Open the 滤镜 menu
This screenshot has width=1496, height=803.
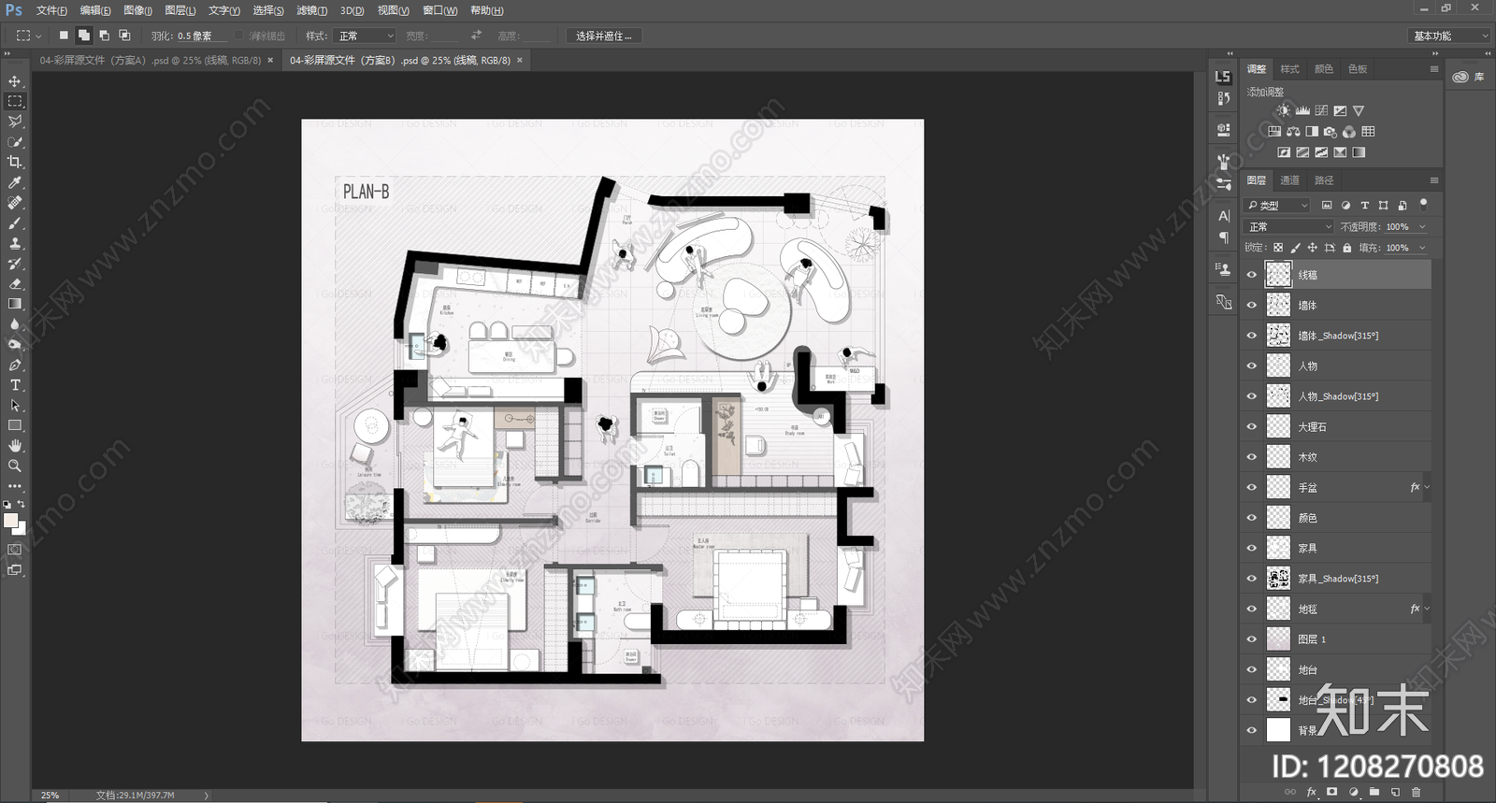coord(312,10)
